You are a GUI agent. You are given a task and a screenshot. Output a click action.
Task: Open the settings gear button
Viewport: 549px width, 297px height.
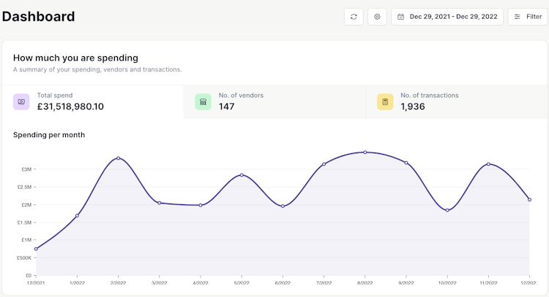point(377,17)
